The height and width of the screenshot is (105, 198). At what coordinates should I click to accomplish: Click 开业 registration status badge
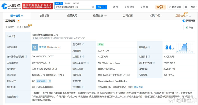coord(101,44)
